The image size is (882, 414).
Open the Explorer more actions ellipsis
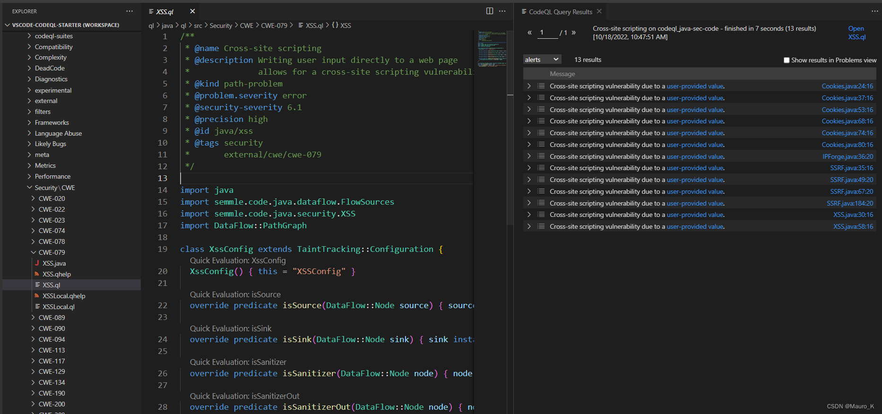pyautogui.click(x=130, y=11)
